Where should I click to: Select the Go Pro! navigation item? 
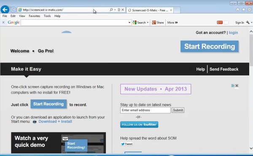point(46,51)
